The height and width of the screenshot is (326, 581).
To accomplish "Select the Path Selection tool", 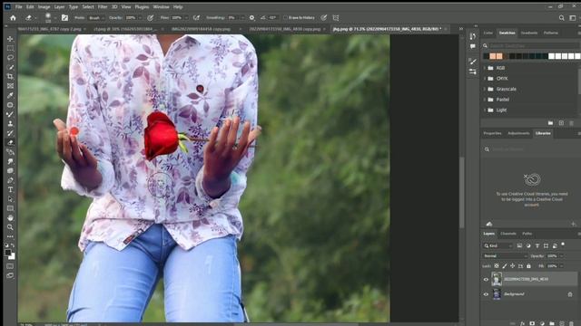I will click(x=10, y=199).
